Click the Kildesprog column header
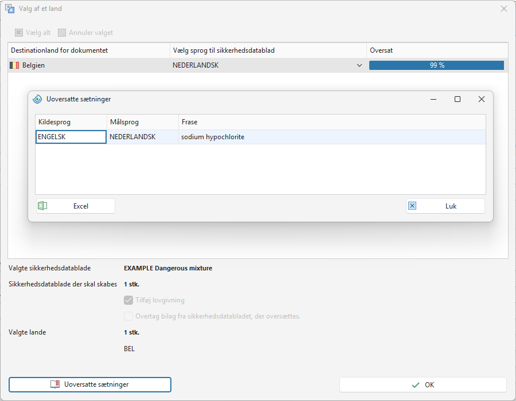 (71, 122)
